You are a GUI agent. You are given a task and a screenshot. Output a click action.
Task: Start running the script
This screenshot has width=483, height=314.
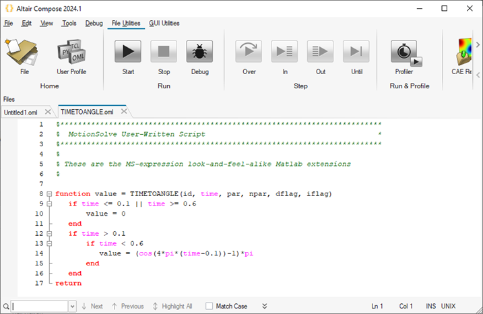click(128, 57)
